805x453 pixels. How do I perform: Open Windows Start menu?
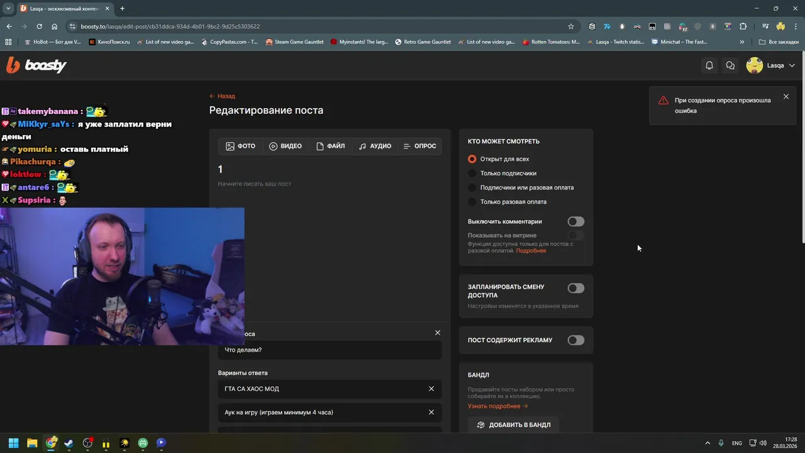click(13, 443)
